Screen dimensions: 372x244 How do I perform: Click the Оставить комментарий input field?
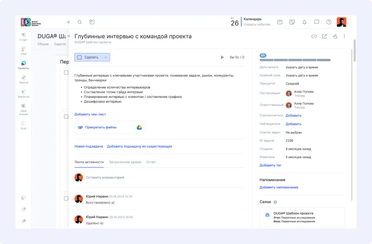105,177
